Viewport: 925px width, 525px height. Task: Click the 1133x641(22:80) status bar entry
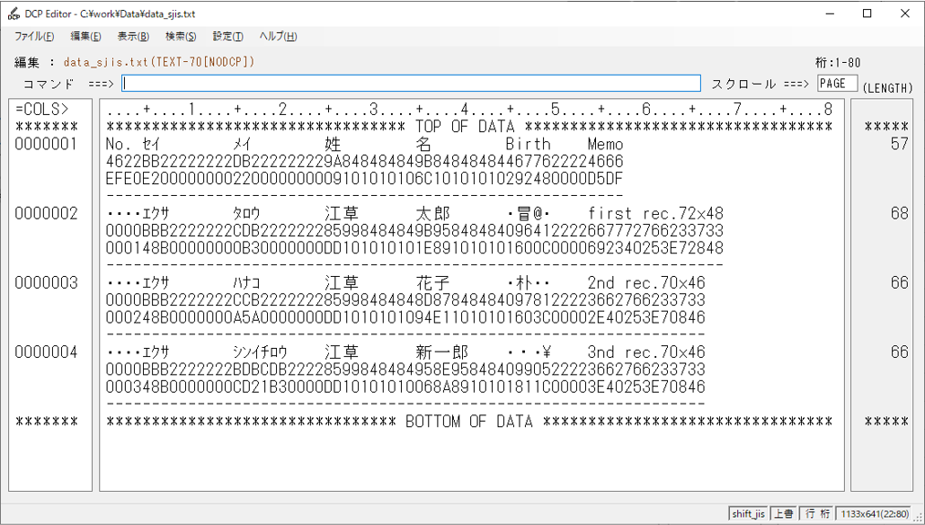click(875, 513)
